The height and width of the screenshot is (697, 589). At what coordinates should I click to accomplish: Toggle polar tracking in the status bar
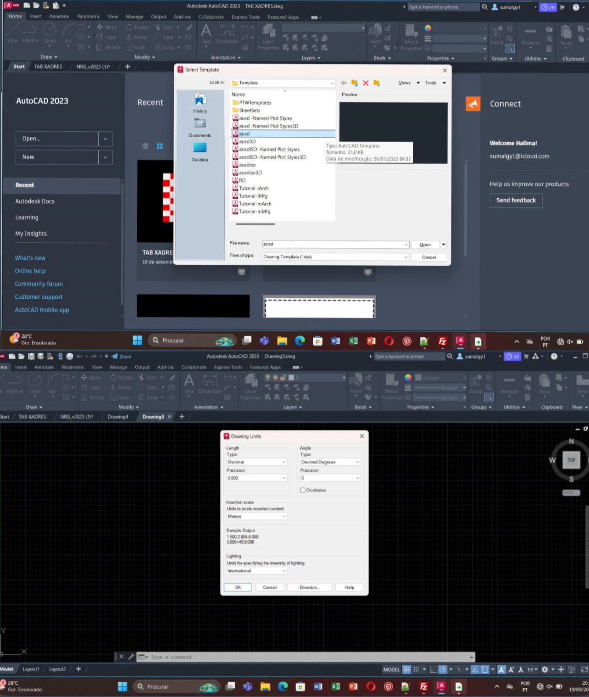click(443, 669)
